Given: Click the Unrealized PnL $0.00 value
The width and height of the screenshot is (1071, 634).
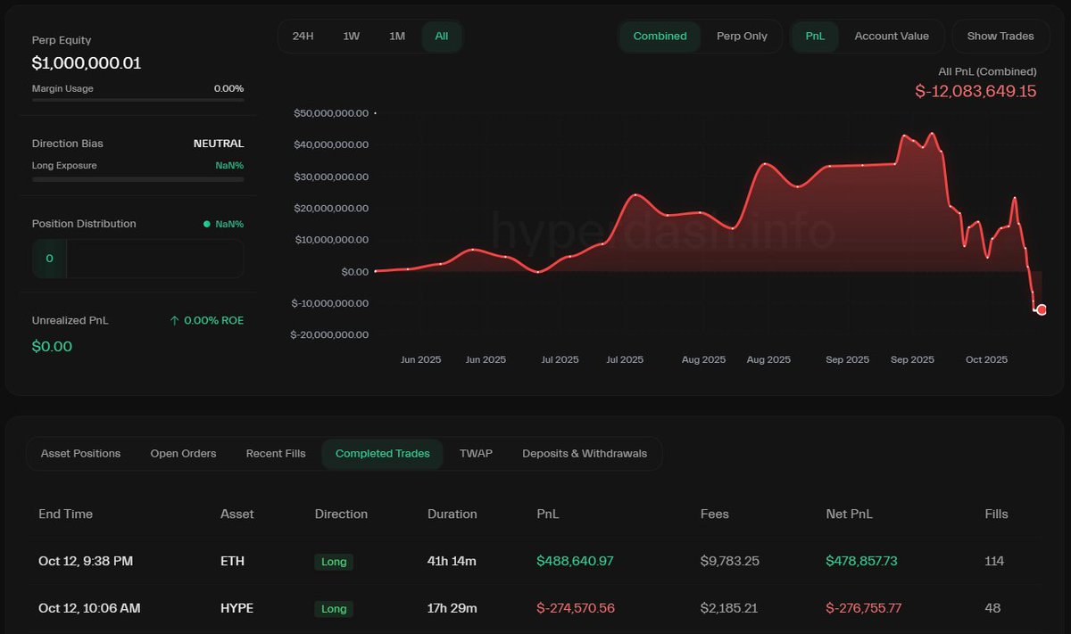Looking at the screenshot, I should click(52, 346).
